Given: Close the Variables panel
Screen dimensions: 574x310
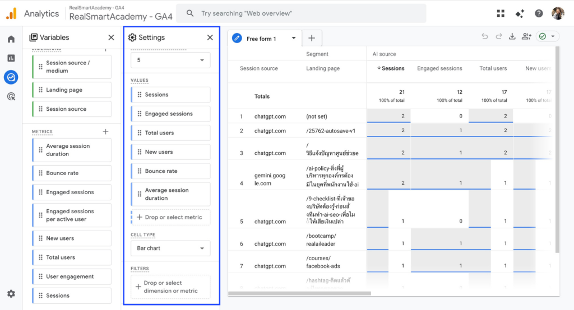Looking at the screenshot, I should point(111,37).
